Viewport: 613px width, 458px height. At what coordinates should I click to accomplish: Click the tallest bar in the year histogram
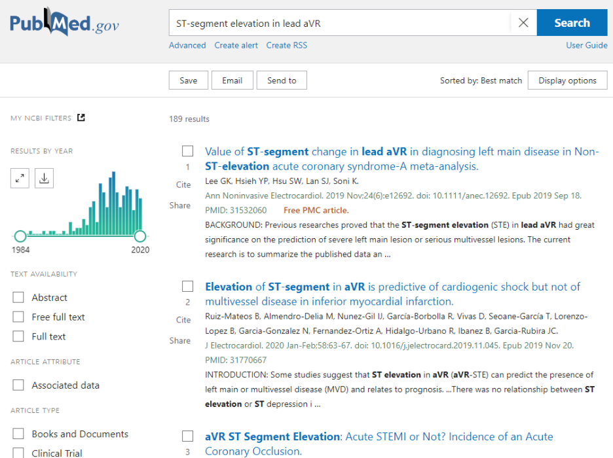(x=114, y=203)
